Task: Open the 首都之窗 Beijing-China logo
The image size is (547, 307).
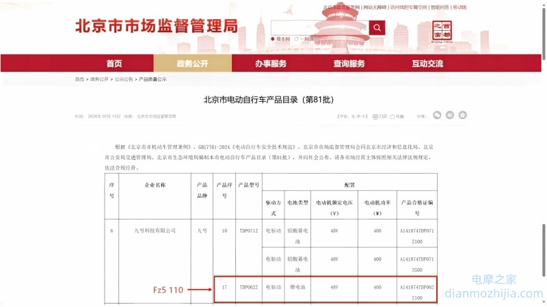Action: [x=442, y=31]
